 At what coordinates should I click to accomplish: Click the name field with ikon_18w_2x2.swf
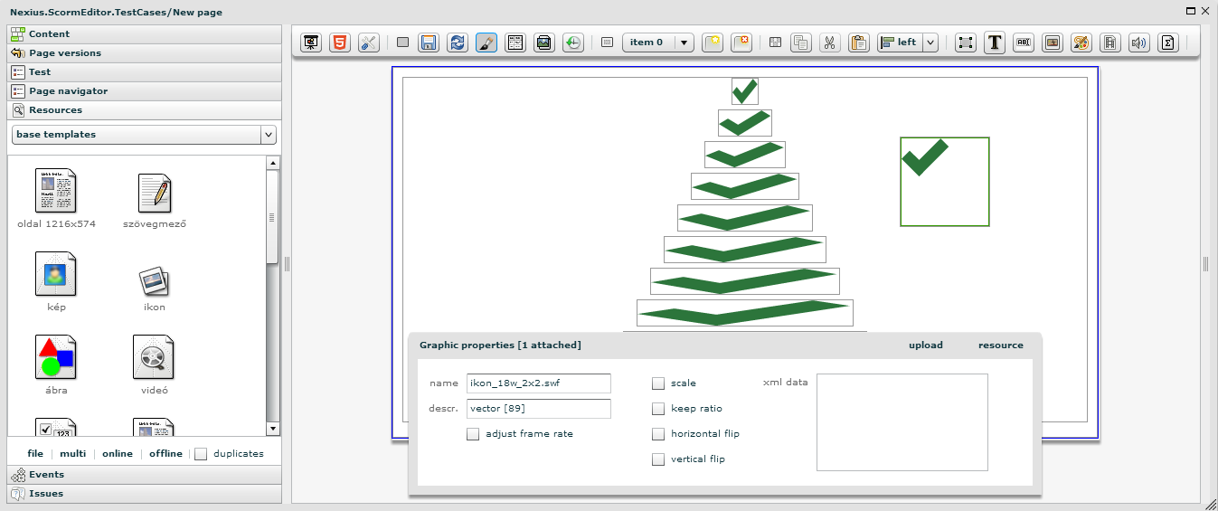[538, 383]
